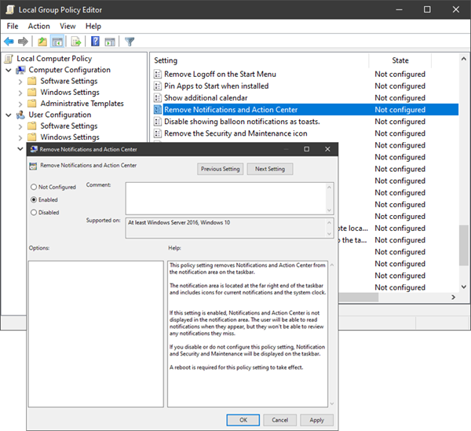The image size is (471, 431).
Task: Collapse the User Configuration tree node
Action: (9, 115)
